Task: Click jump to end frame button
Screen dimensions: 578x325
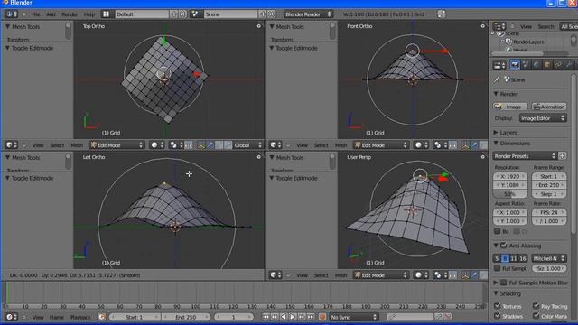Action: point(311,317)
